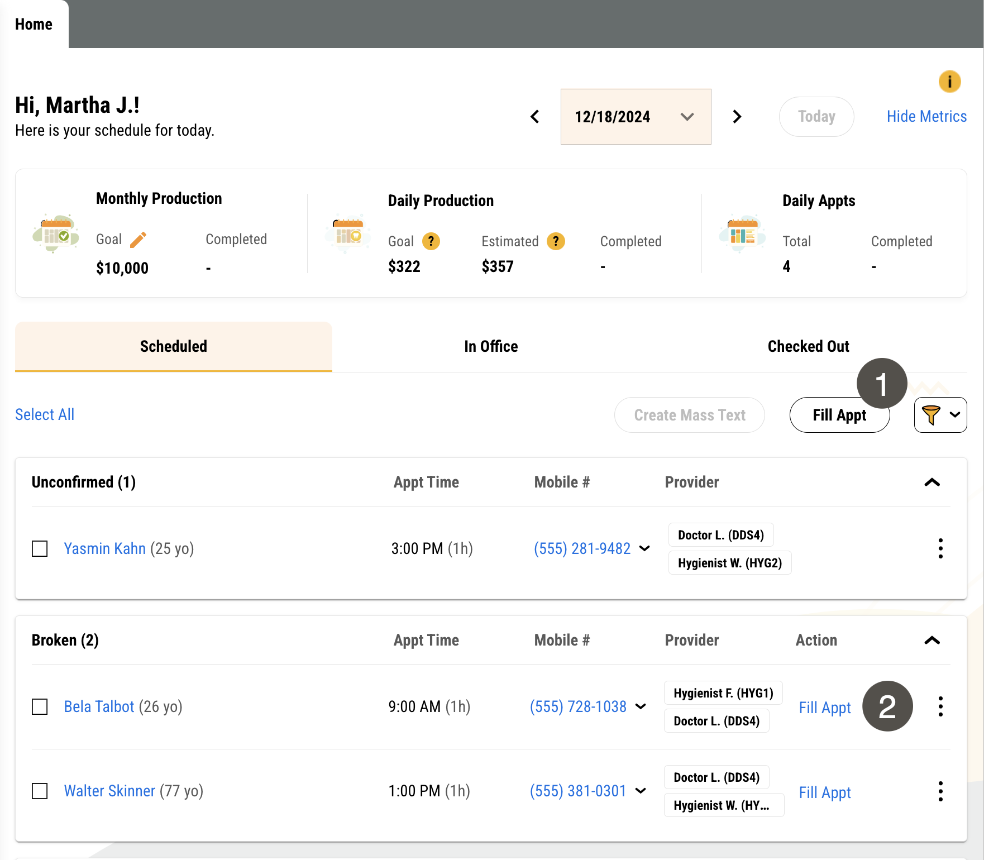
Task: Click the $10,000 monthly goal value
Action: [x=122, y=268]
